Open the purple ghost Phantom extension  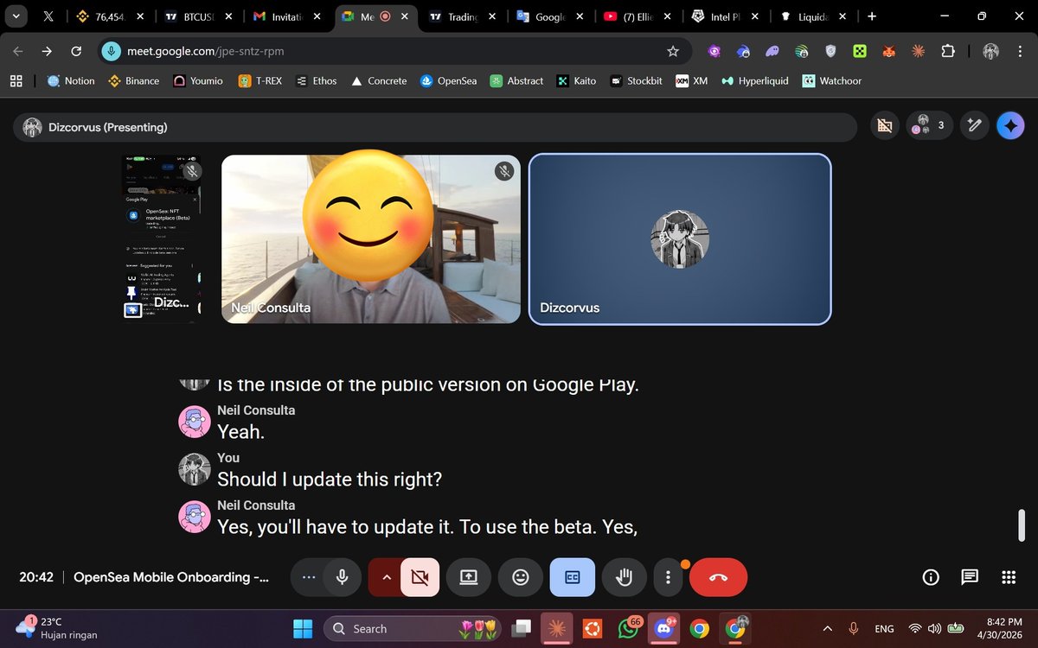pos(772,51)
